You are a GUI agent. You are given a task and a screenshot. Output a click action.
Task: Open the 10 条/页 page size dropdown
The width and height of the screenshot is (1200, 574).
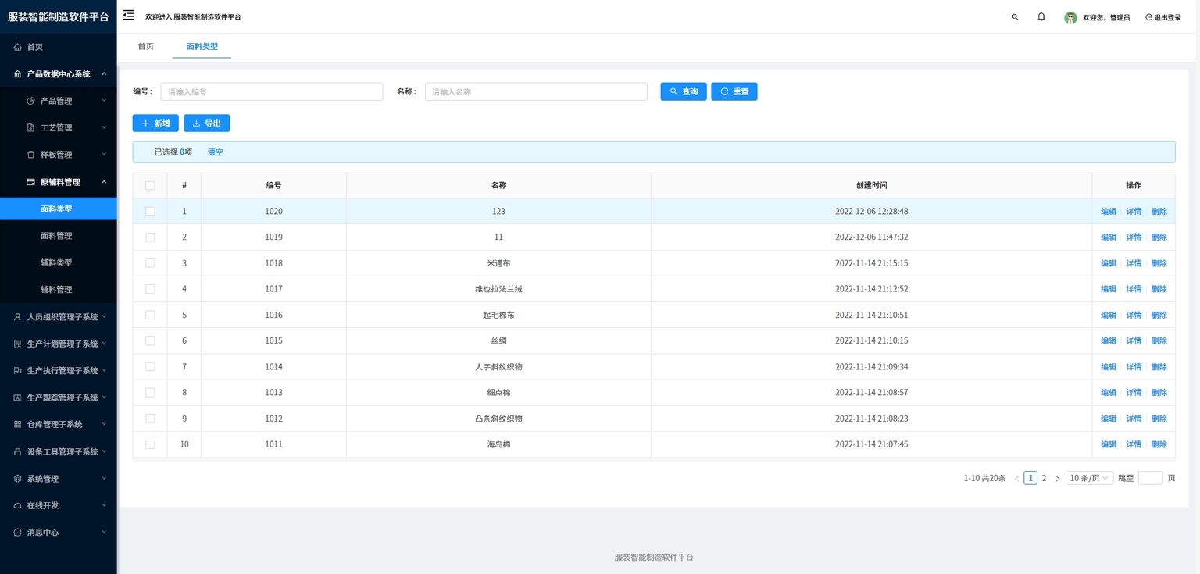click(x=1089, y=478)
